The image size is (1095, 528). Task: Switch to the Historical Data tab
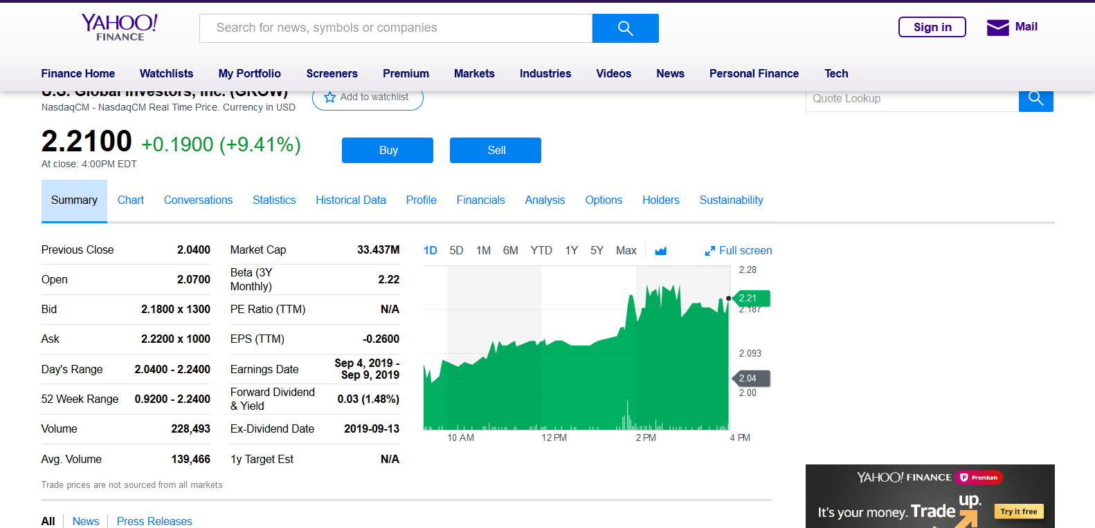coord(350,200)
